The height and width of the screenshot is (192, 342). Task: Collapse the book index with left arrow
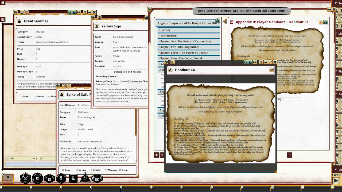225,21
